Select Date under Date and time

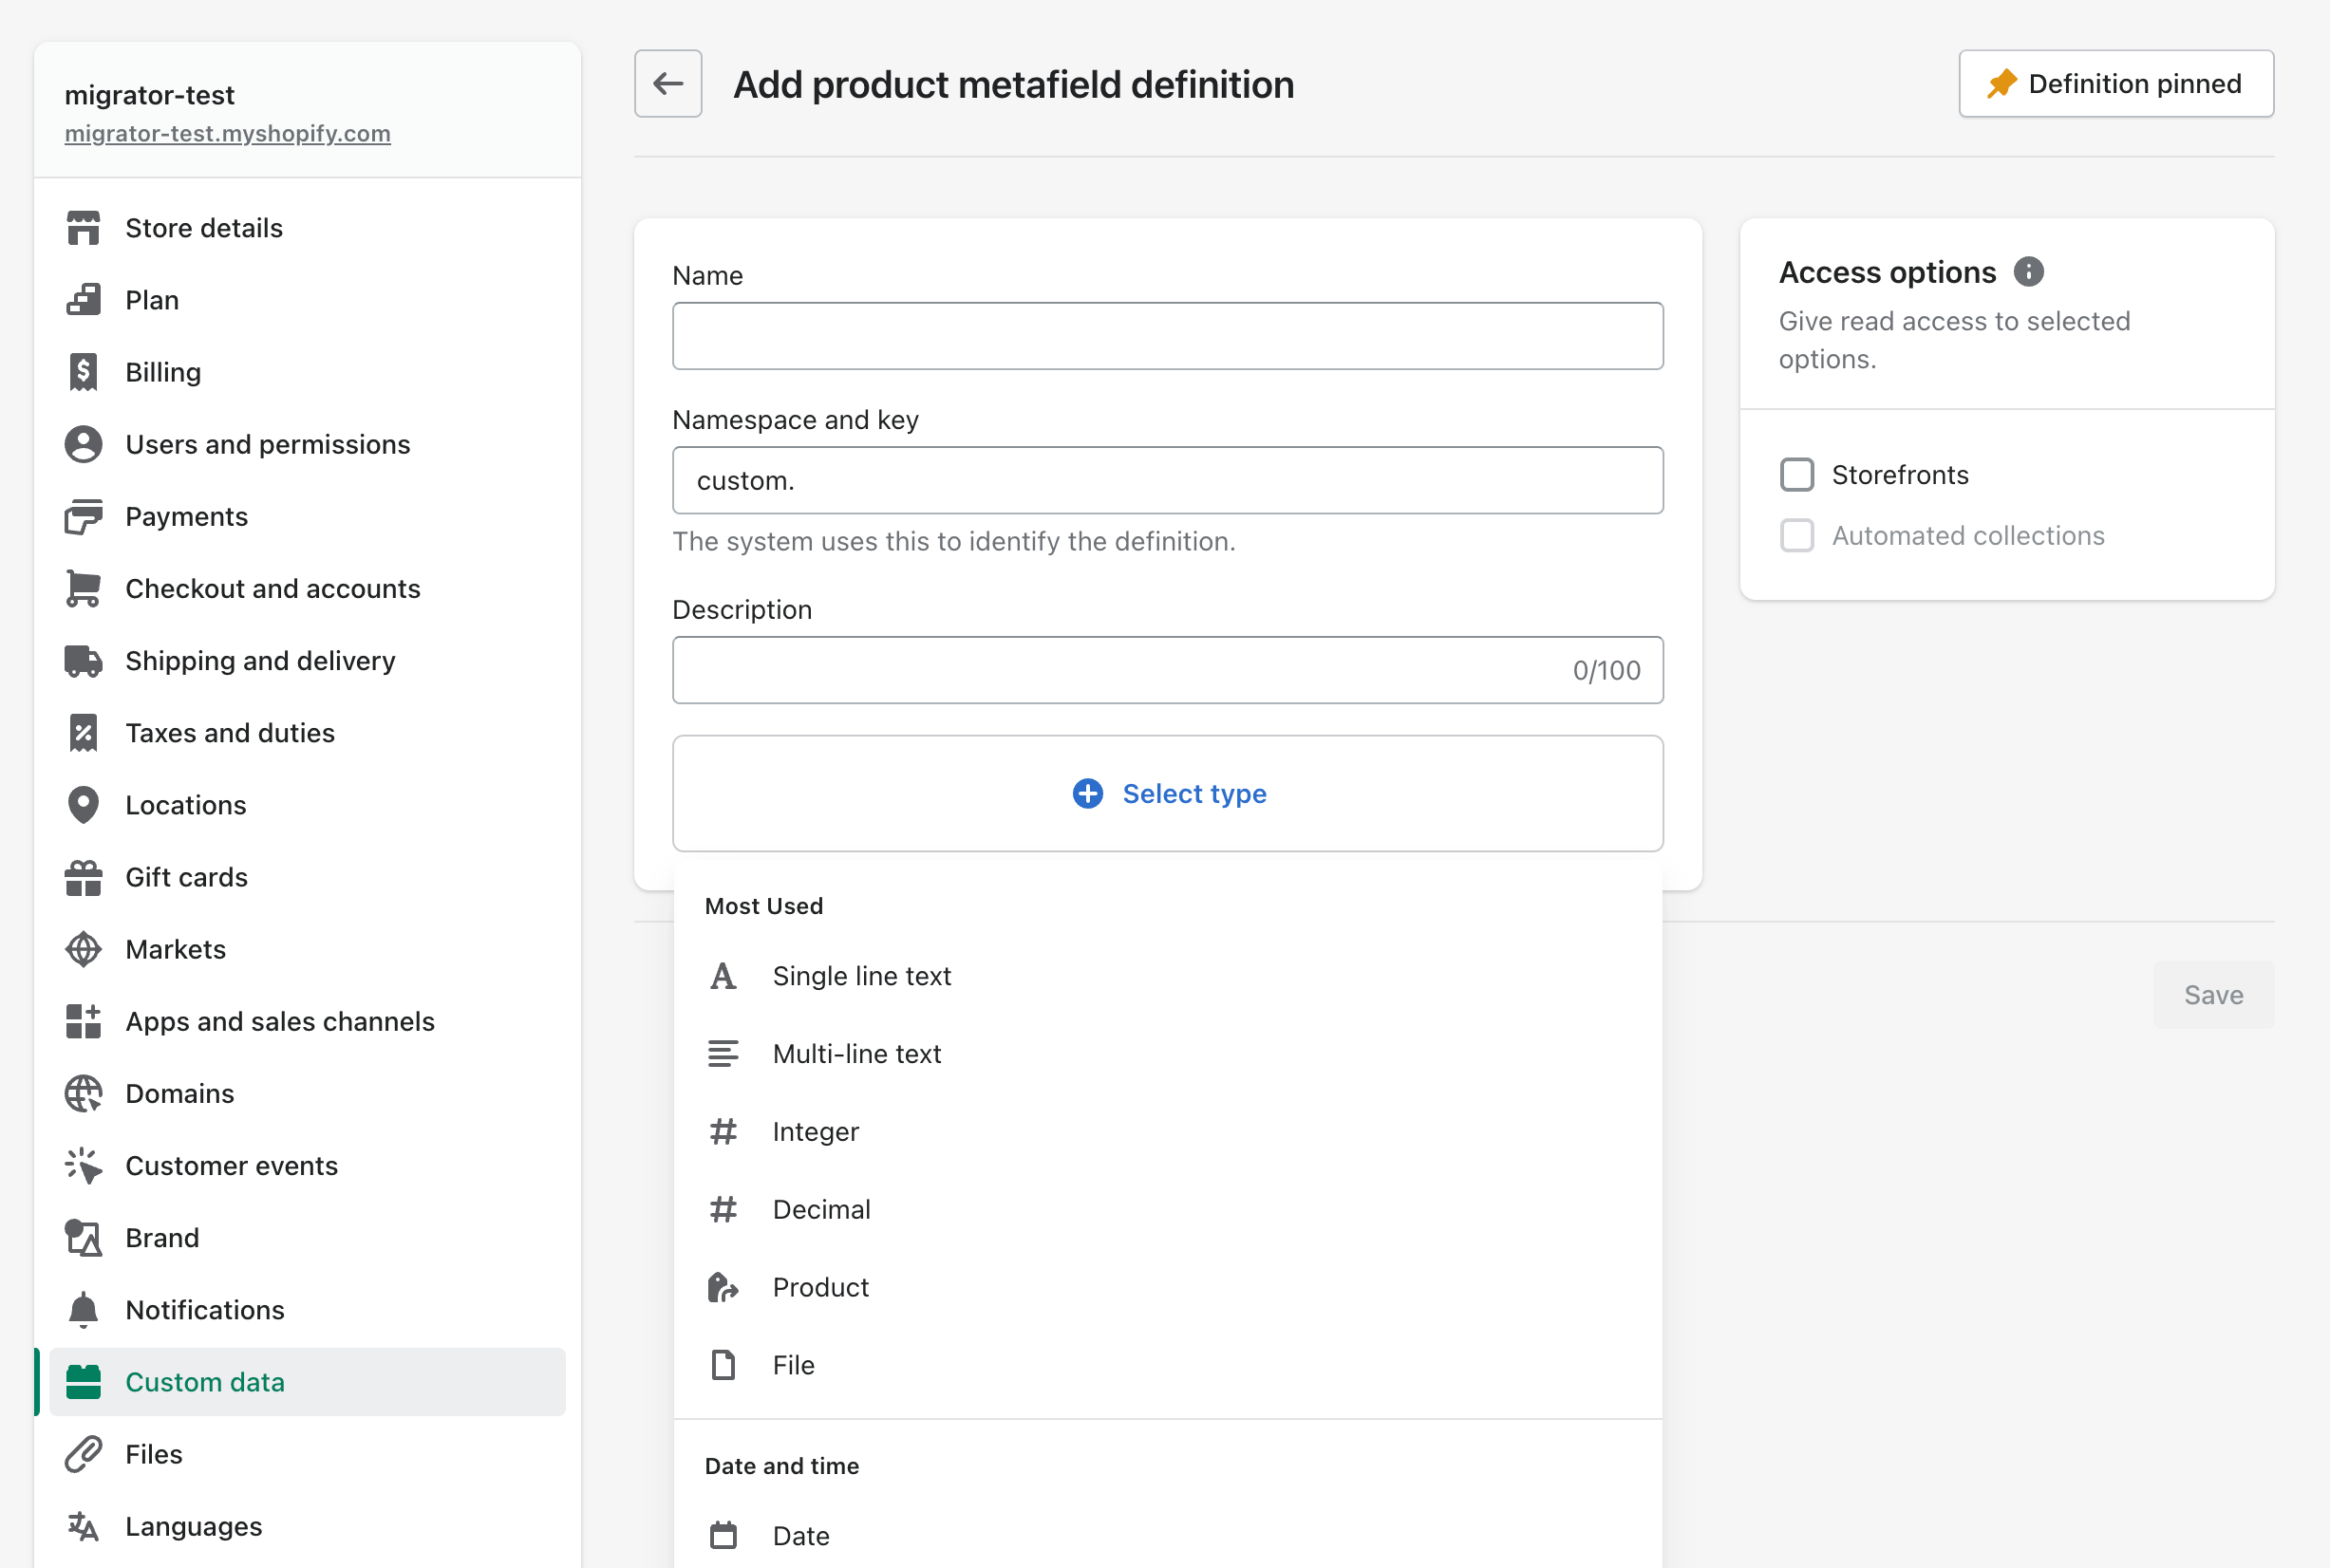[800, 1535]
